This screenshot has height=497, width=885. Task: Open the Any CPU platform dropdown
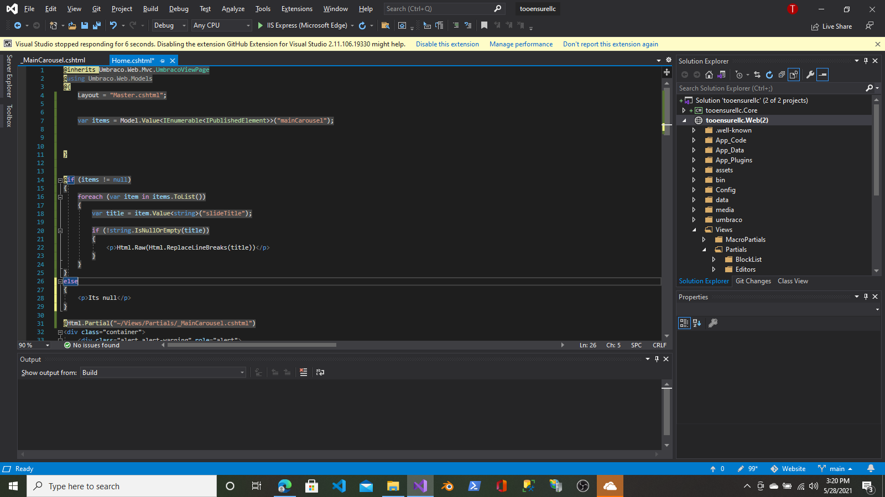point(222,25)
